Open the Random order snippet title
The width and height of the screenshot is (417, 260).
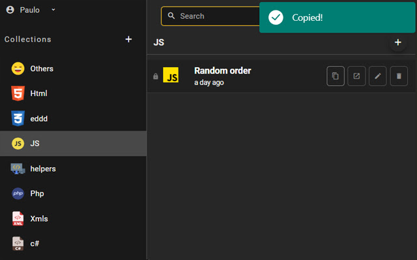(222, 71)
